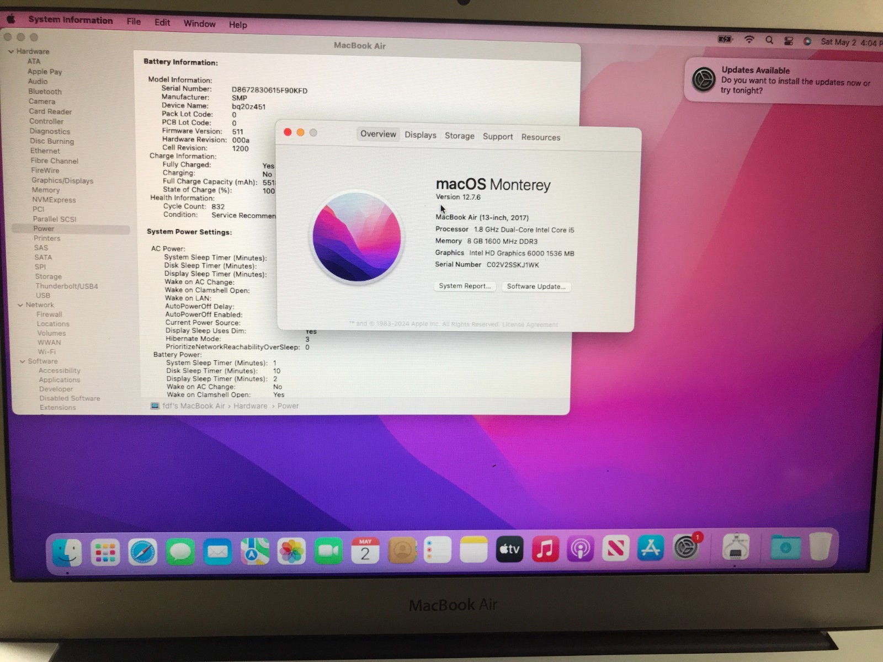Click the Siri icon in menu bar

click(807, 41)
